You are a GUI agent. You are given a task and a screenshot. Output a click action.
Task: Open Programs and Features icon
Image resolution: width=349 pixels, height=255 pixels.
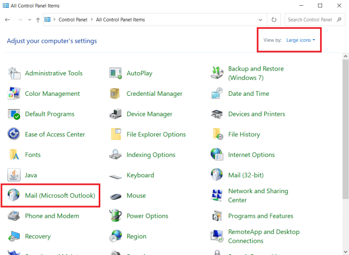217,216
